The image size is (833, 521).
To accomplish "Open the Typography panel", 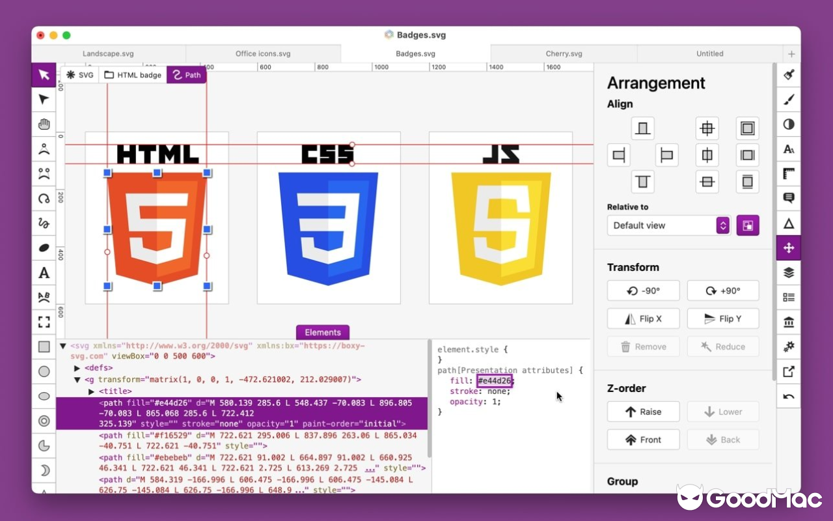I will point(788,149).
